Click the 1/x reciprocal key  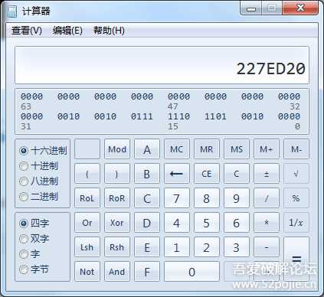(x=296, y=223)
